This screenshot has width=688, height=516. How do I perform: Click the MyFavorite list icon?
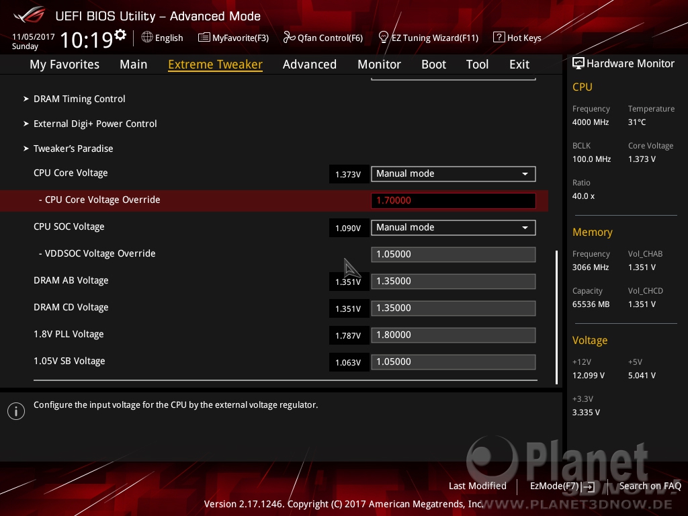pyautogui.click(x=204, y=38)
